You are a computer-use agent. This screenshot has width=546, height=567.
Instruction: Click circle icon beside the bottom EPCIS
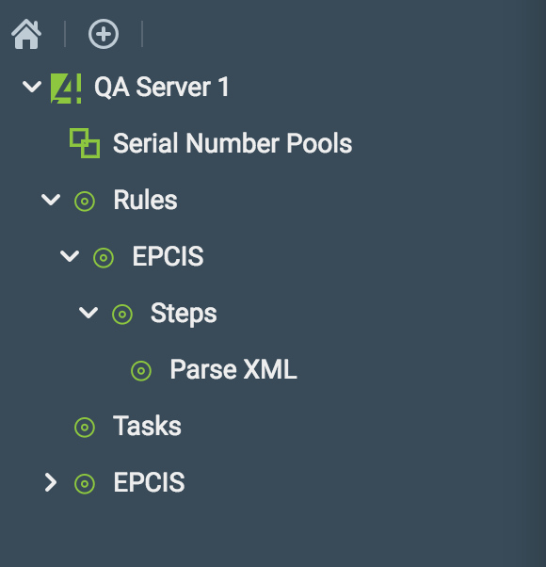[85, 483]
